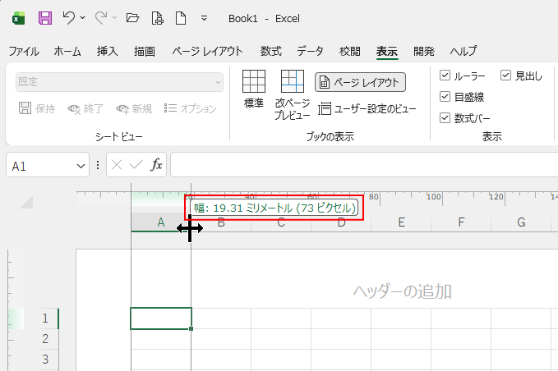Undo the last action

69,17
